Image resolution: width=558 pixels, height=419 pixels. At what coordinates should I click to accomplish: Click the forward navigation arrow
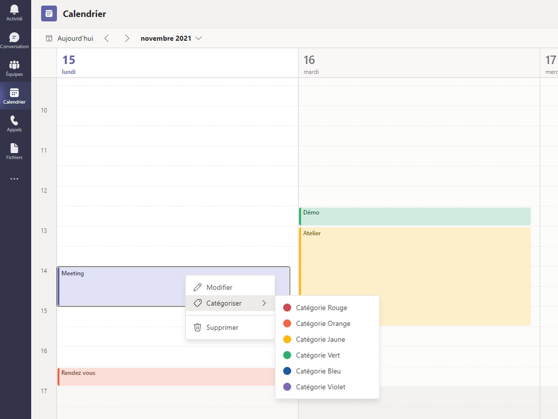(x=127, y=38)
